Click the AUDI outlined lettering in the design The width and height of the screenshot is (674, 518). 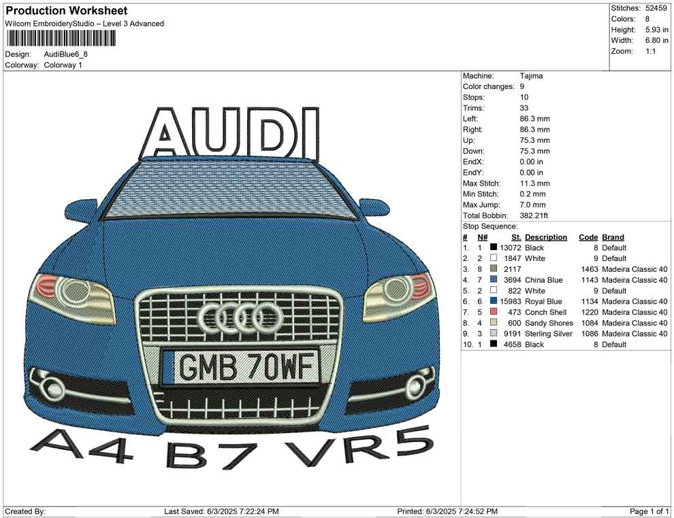click(230, 133)
